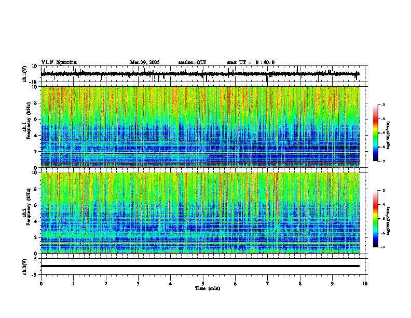Click the ch.1 spectrogram color scale bar
The width and height of the screenshot is (411, 318).
click(x=376, y=133)
